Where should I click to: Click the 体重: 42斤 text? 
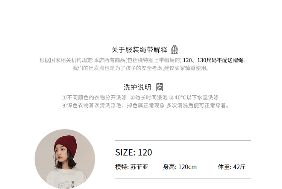[232, 167]
